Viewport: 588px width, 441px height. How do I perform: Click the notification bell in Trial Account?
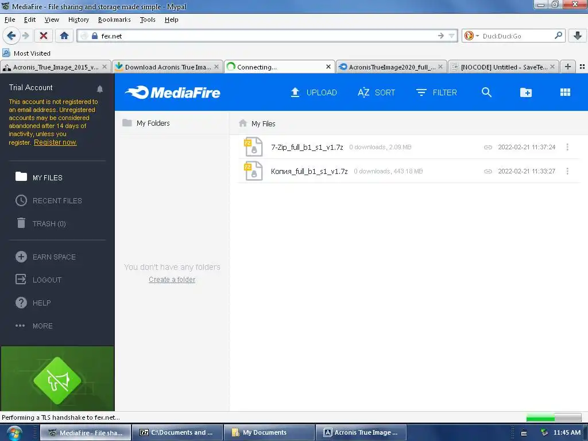point(100,89)
